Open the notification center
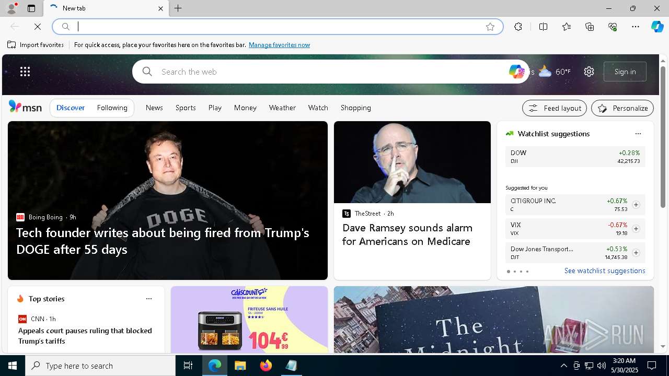Viewport: 669px width, 376px height. [652, 366]
